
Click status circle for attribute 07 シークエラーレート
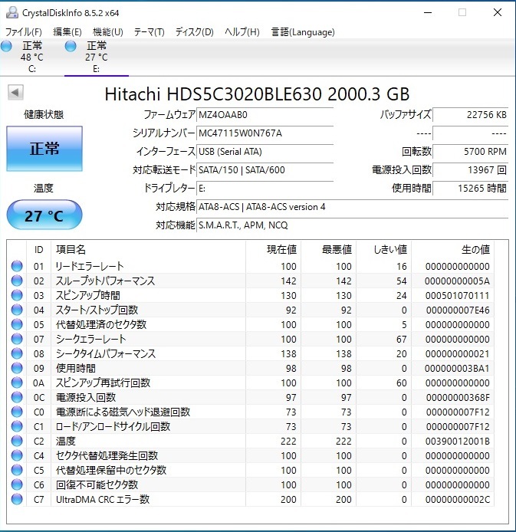click(x=17, y=340)
